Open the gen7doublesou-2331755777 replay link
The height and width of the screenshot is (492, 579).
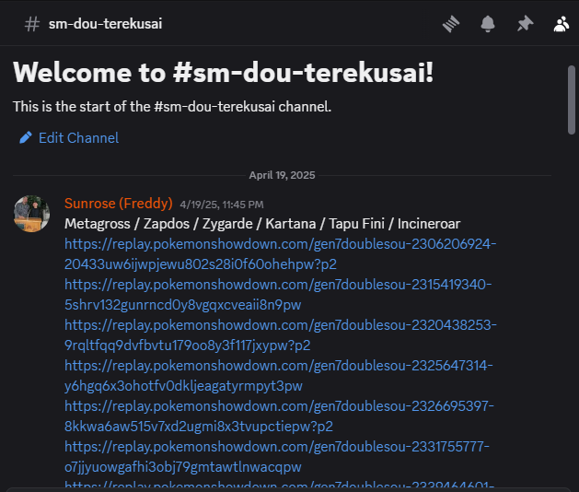pyautogui.click(x=277, y=457)
